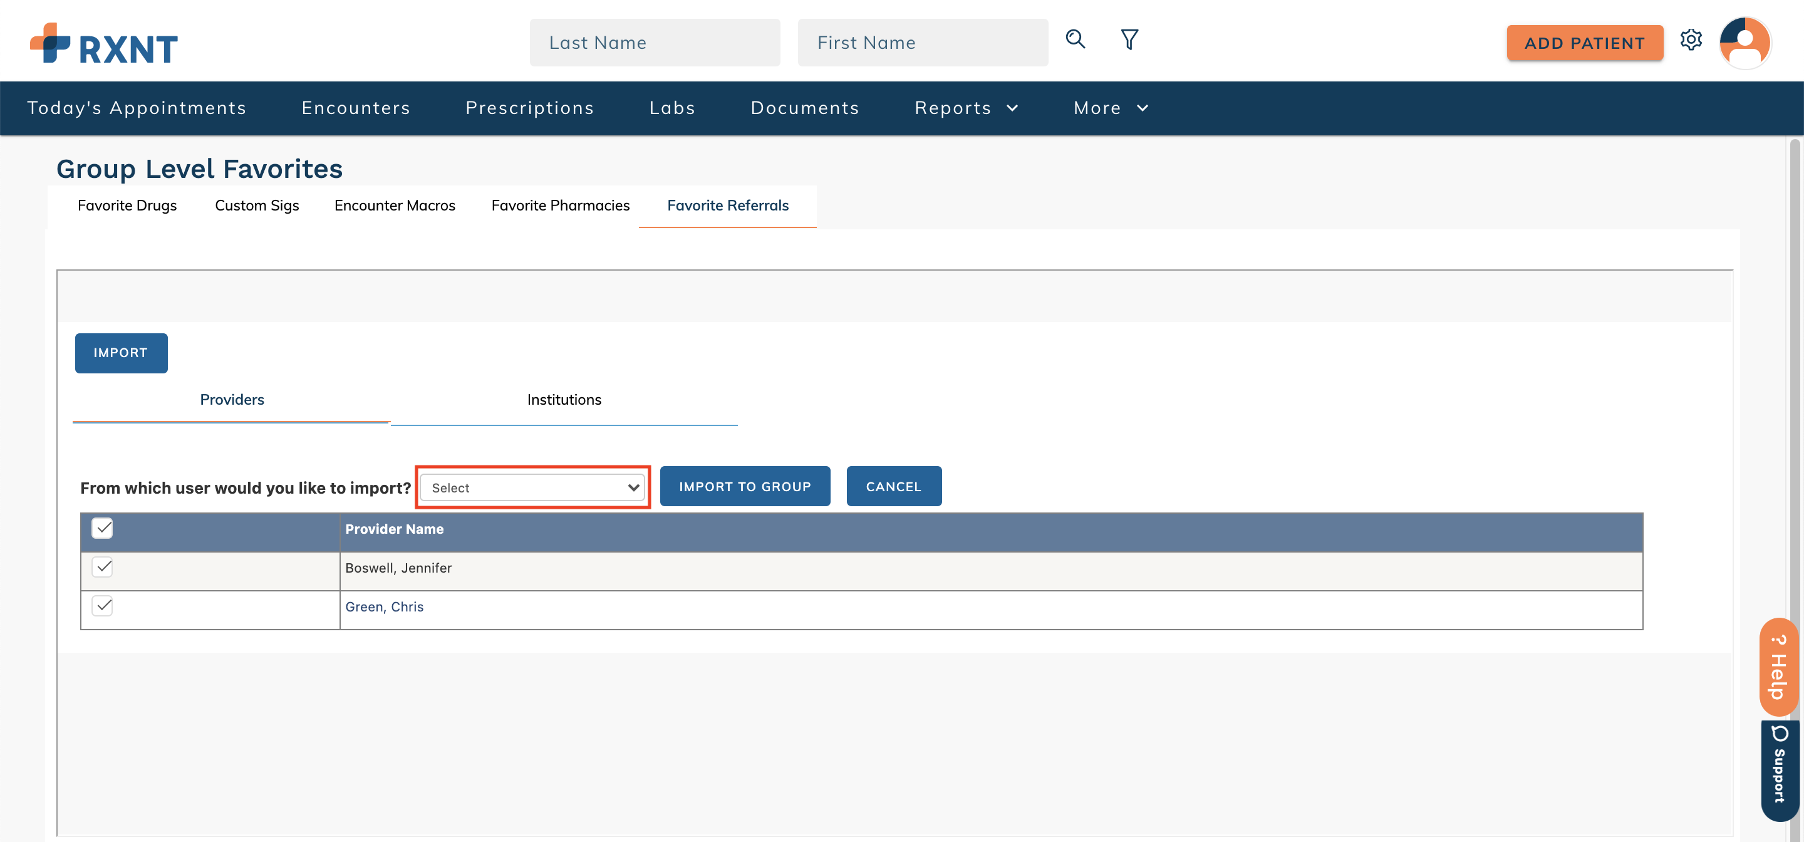This screenshot has width=1804, height=842.
Task: Click the search magnifier icon
Action: click(1075, 39)
